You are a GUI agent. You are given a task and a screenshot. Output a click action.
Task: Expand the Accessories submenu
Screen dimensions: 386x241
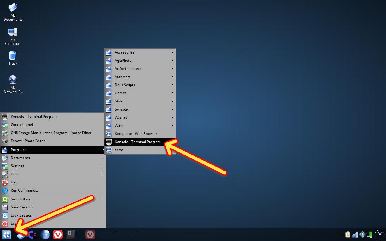[140, 52]
